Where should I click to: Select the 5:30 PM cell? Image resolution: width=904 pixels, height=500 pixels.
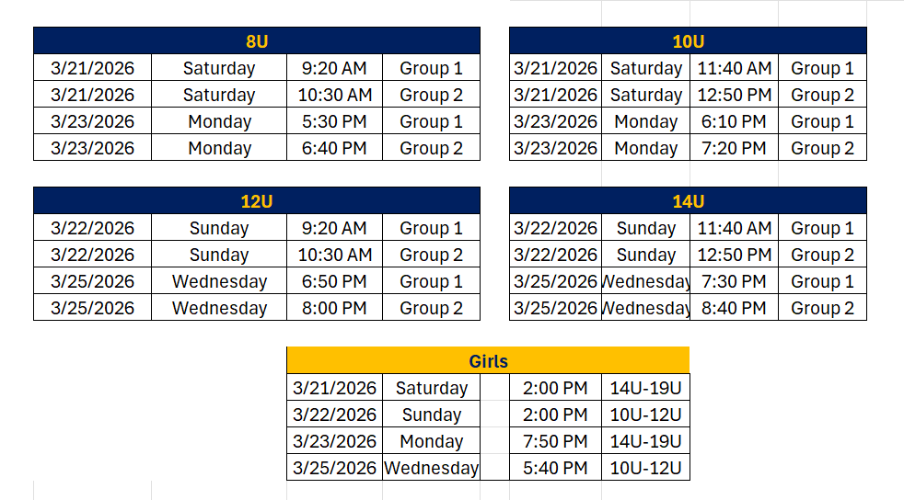coord(334,121)
